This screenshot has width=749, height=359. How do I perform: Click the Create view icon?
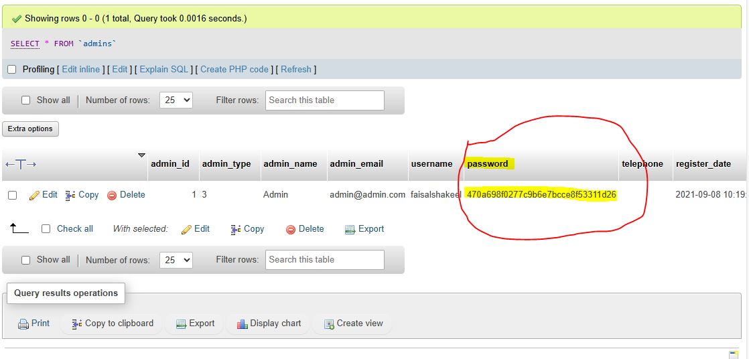(x=329, y=324)
